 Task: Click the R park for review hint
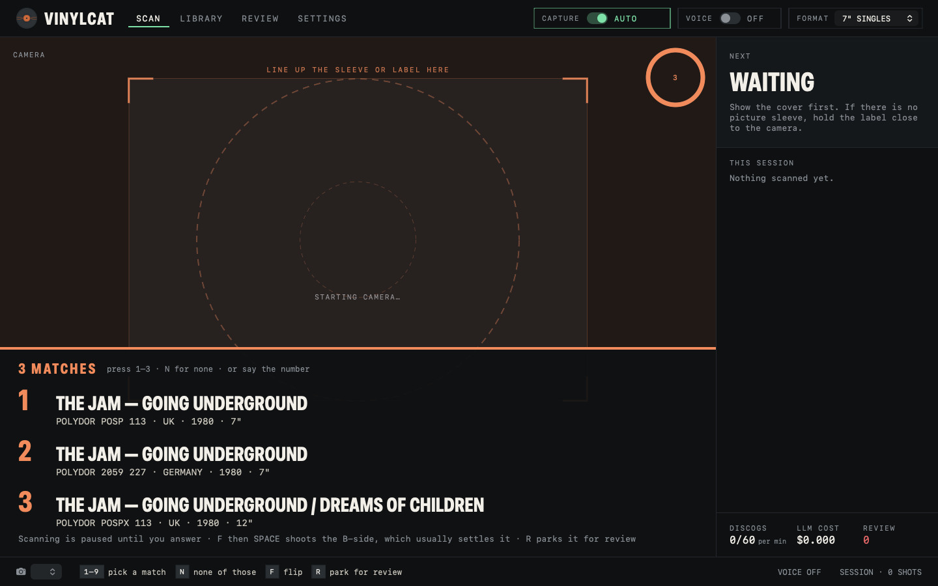pyautogui.click(x=357, y=572)
